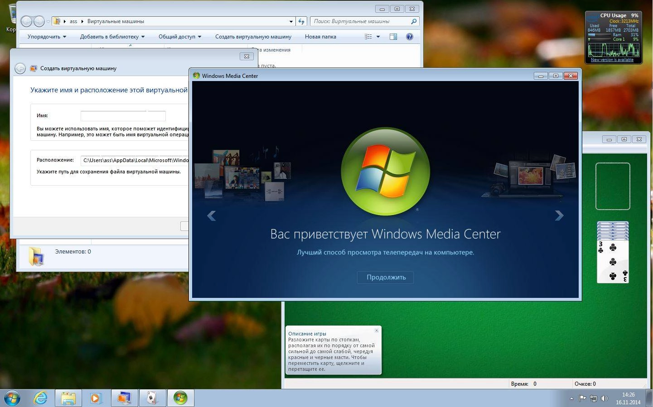Switch to Virtual PC taskbar button
653x407 pixels.
coord(124,398)
